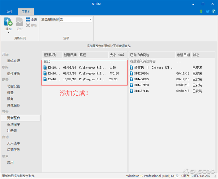
Task: Click the 语言包 Chinese package icon
Action: [131, 68]
